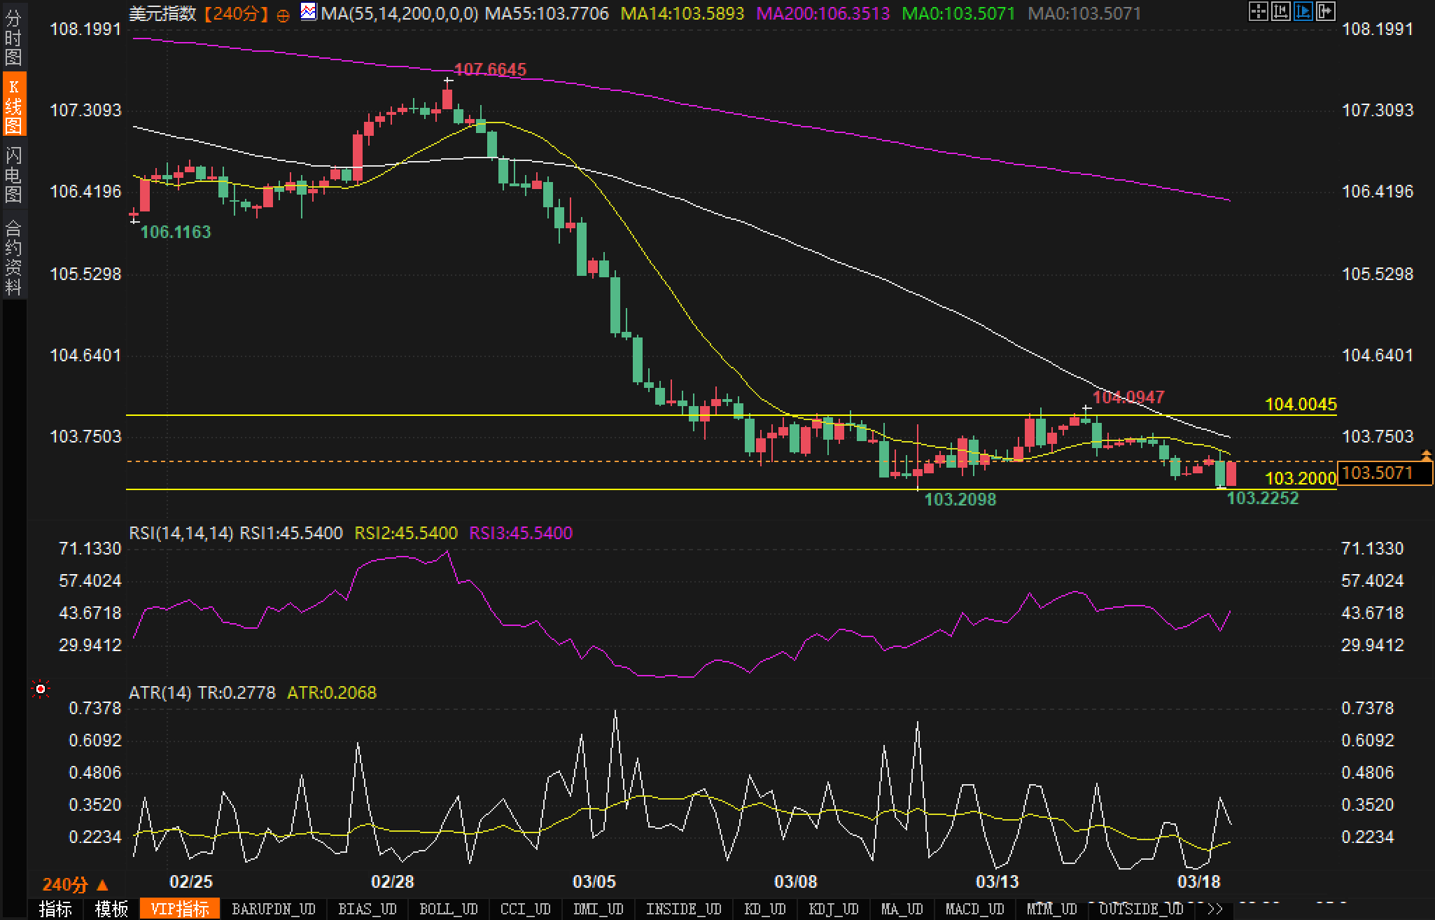
Task: Click the crosshair cursor icon at top right
Action: (x=1259, y=12)
